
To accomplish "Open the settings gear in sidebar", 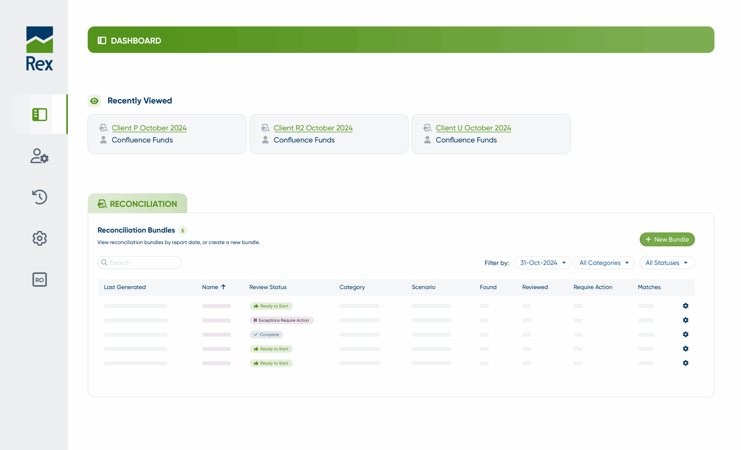I will (x=39, y=238).
